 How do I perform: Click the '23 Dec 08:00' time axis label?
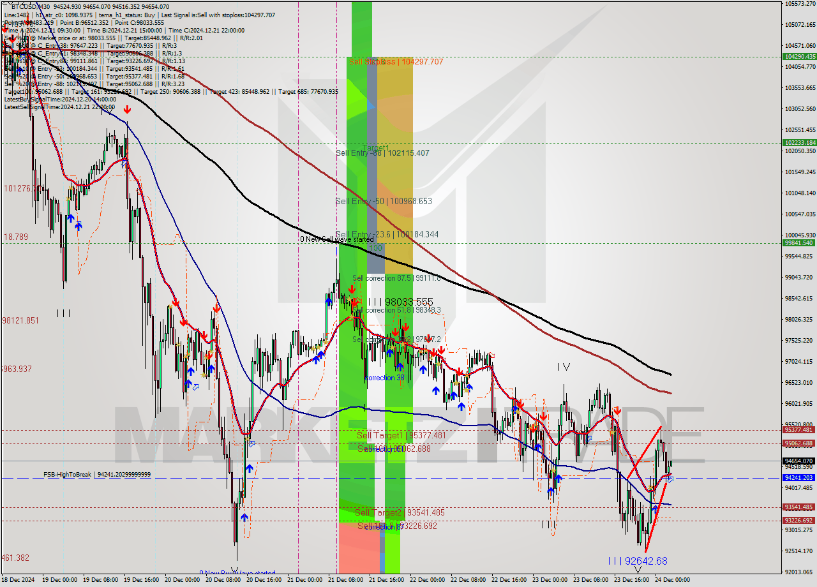tap(590, 580)
